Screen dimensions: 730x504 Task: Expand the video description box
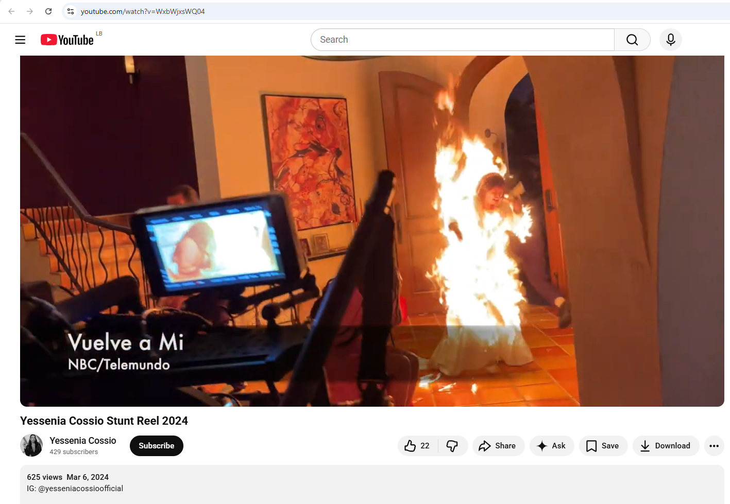coord(372,484)
